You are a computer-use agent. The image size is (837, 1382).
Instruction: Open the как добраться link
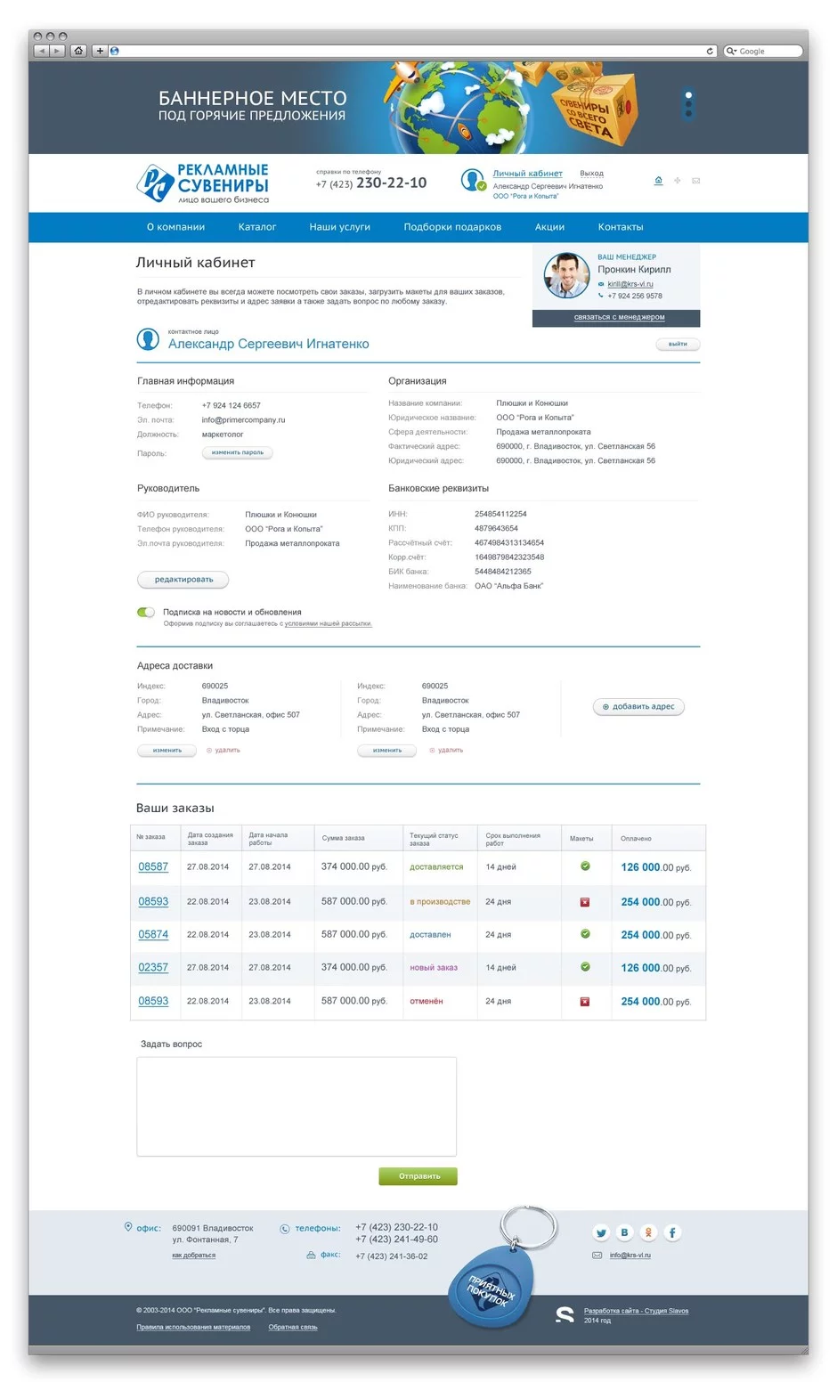click(x=193, y=1256)
